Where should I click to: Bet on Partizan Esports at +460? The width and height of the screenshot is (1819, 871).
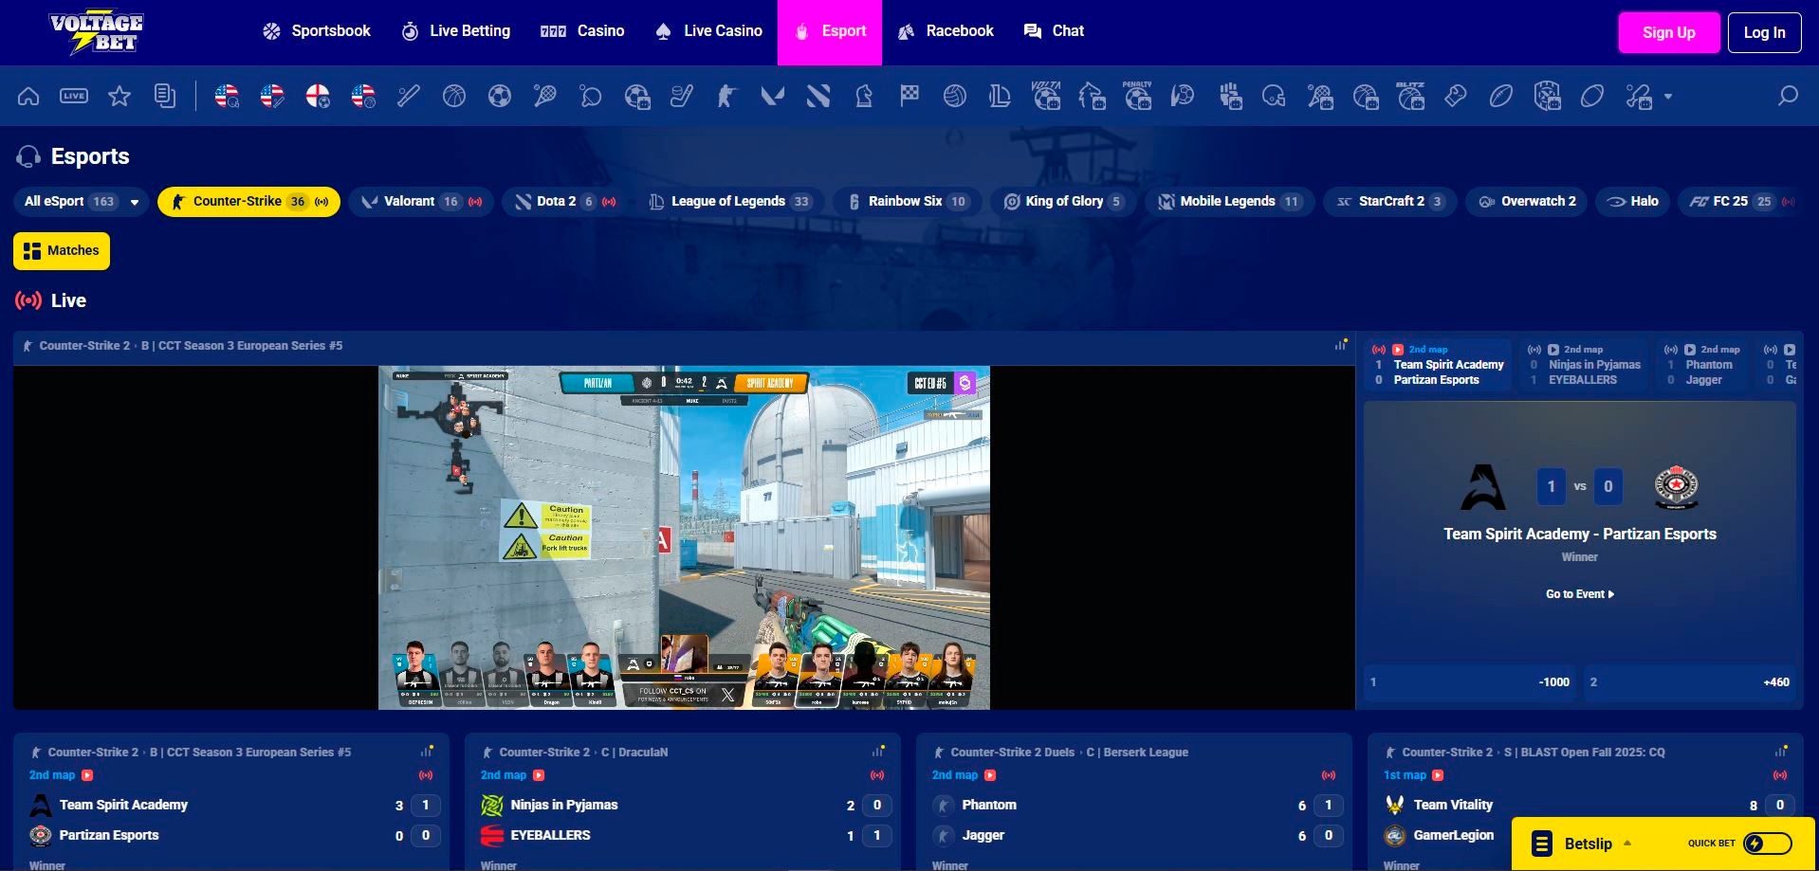pos(1689,682)
